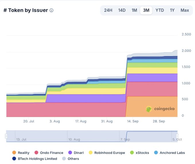The image size is (195, 164).
Task: Click the light blue Anchored Labs dot
Action: pyautogui.click(x=156, y=153)
